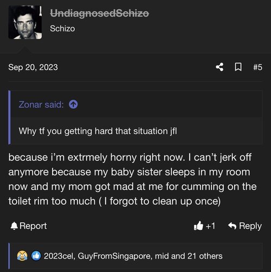Image resolution: width=271 pixels, height=272 pixels.
Task: Open the laughing-crying emoji reaction
Action: coord(22,256)
